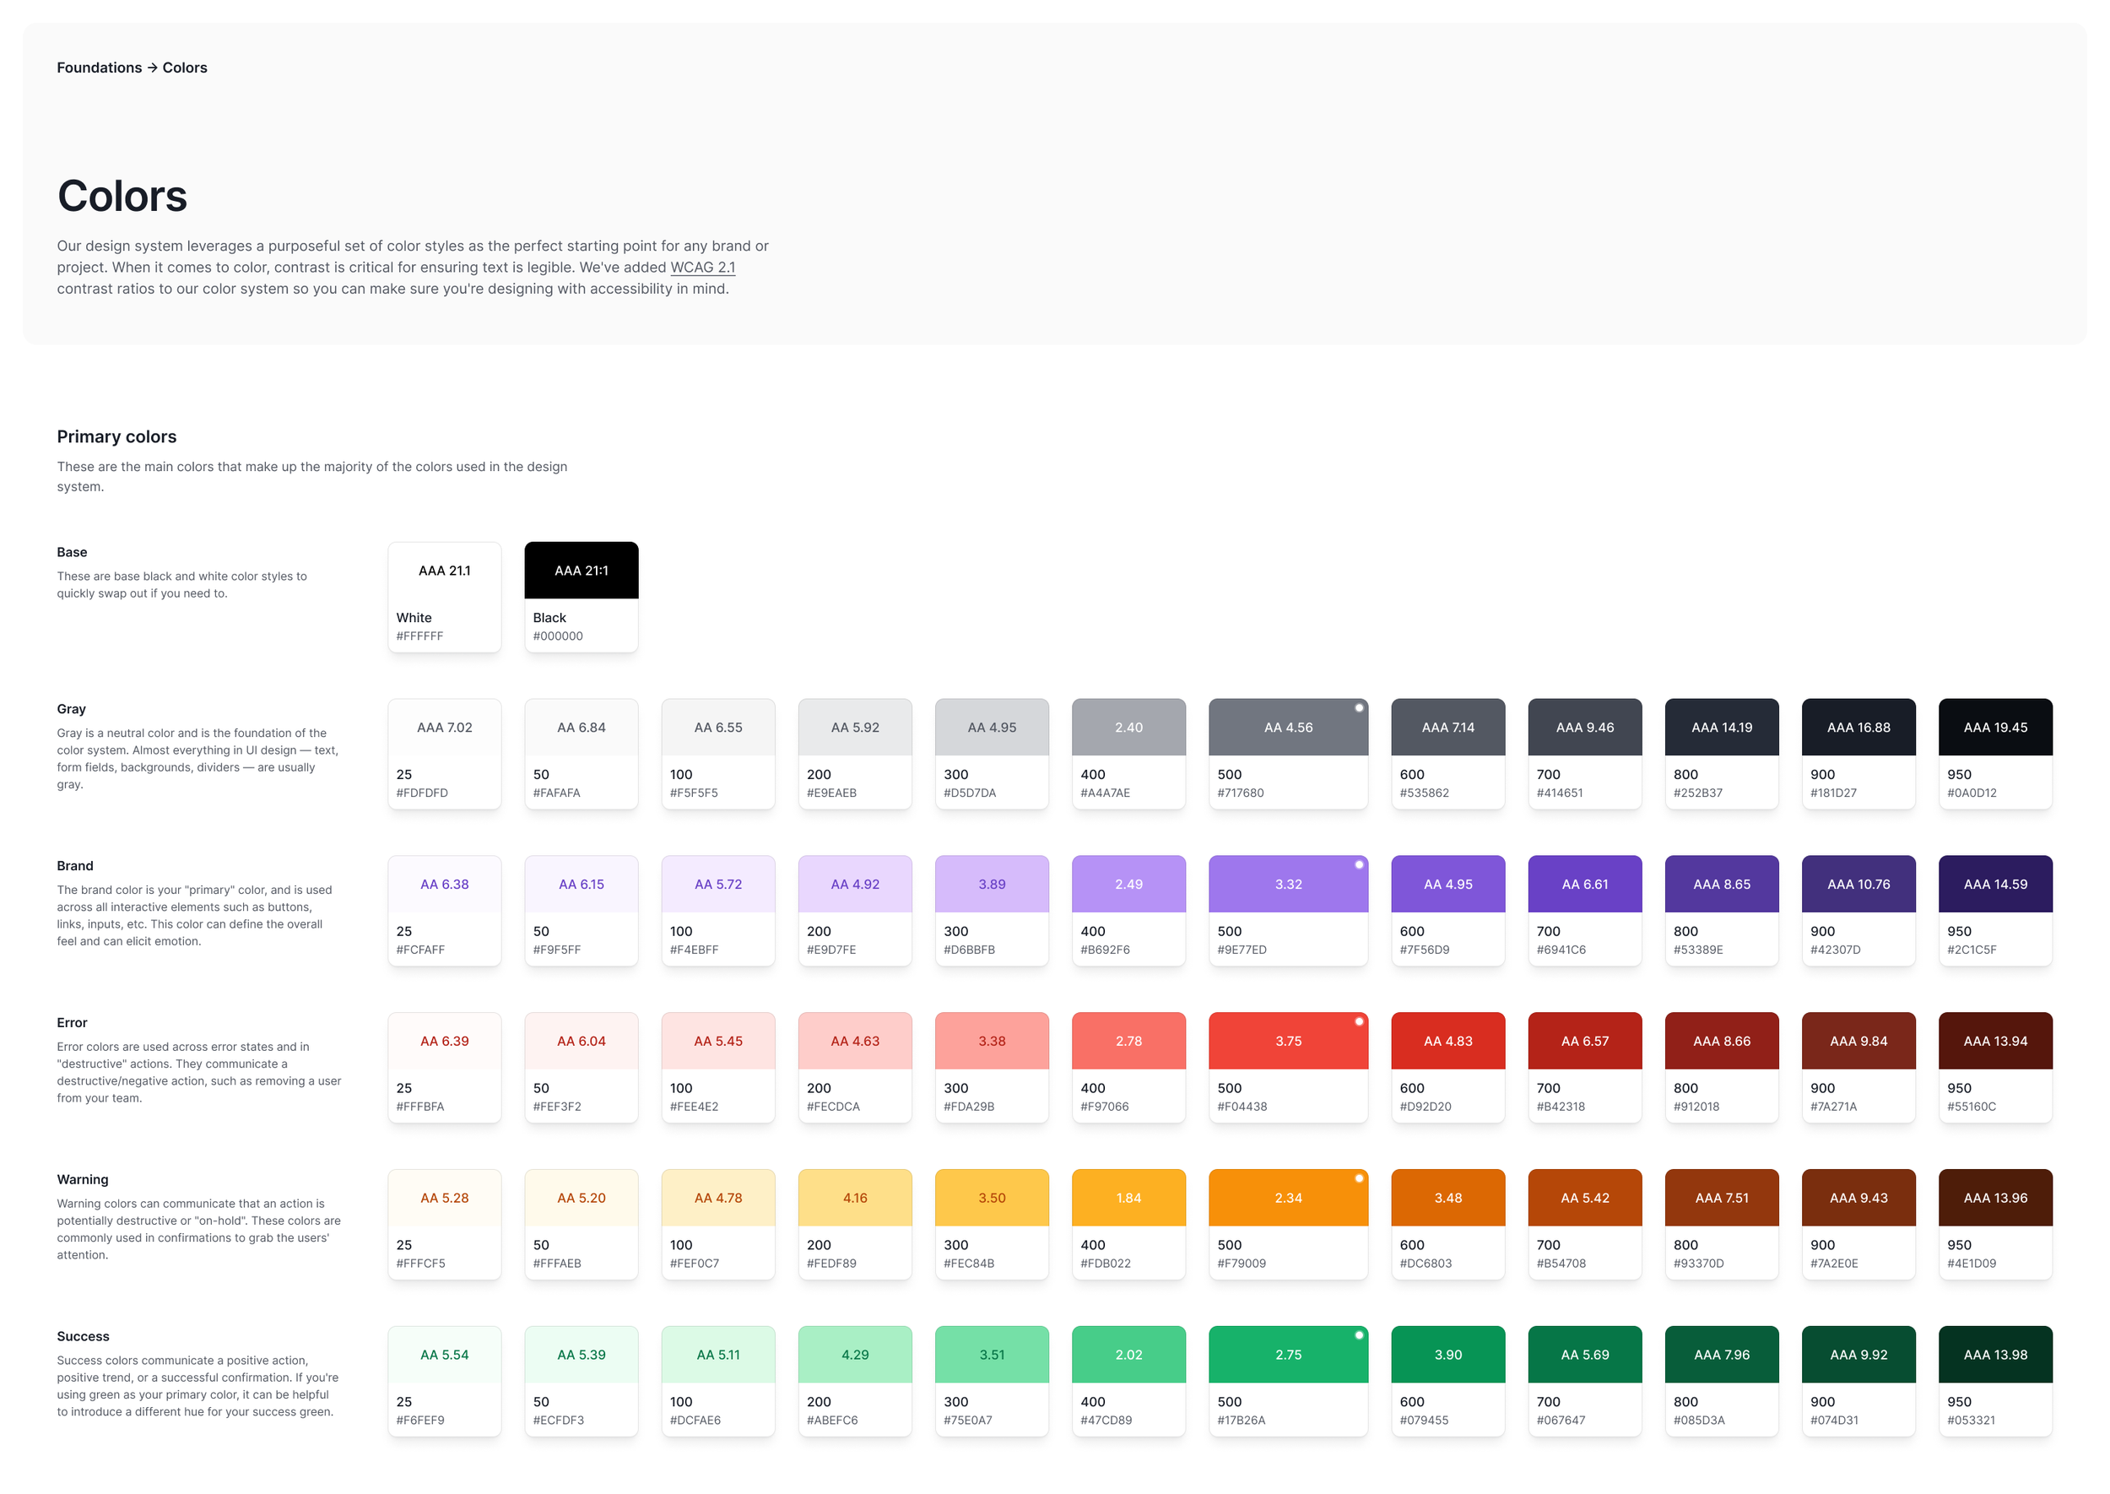Image resolution: width=2110 pixels, height=1494 pixels.
Task: Select Warning 400 swatch #FDB022
Action: click(1128, 1224)
